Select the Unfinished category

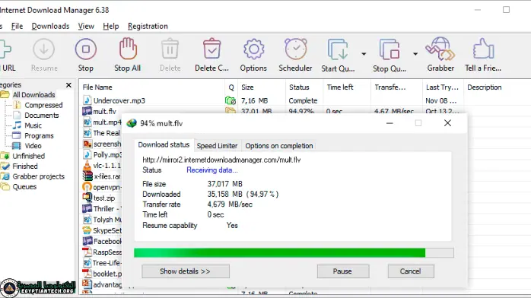(x=28, y=156)
